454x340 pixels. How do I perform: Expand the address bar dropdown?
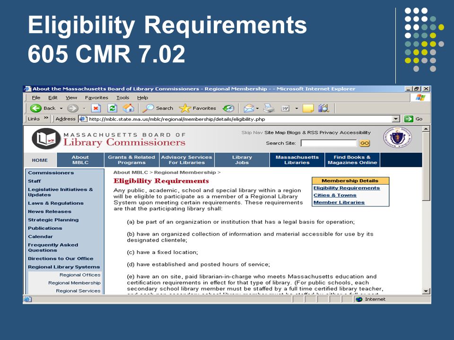click(396, 119)
